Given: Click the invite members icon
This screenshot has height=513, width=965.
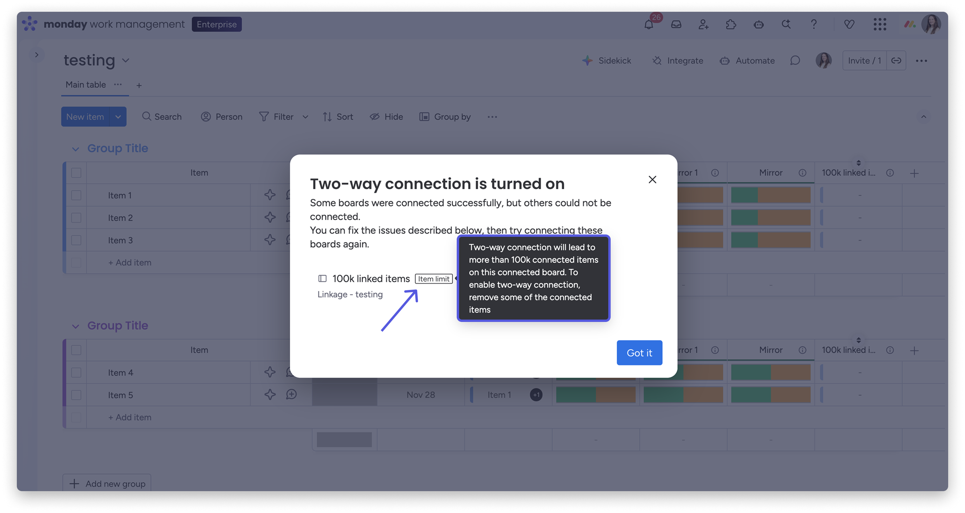Looking at the screenshot, I should click(703, 25).
